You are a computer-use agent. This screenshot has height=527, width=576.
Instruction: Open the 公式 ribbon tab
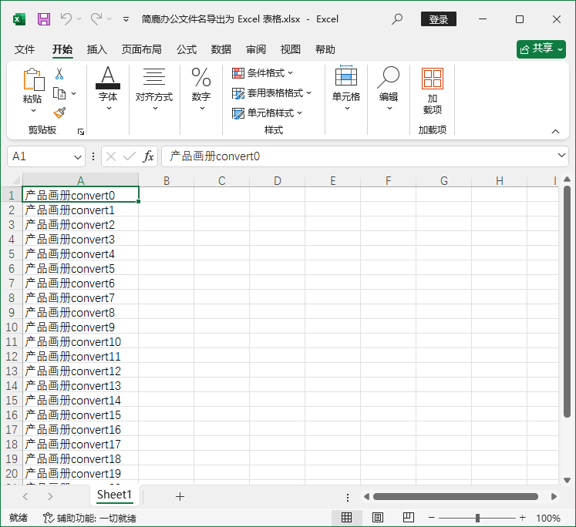point(187,49)
